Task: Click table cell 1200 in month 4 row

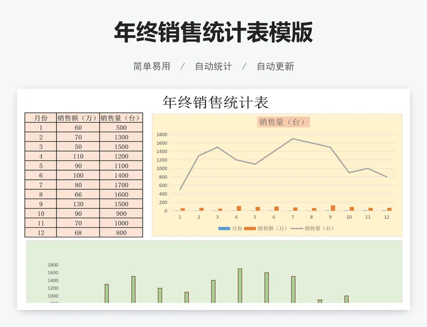Action: click(x=121, y=156)
